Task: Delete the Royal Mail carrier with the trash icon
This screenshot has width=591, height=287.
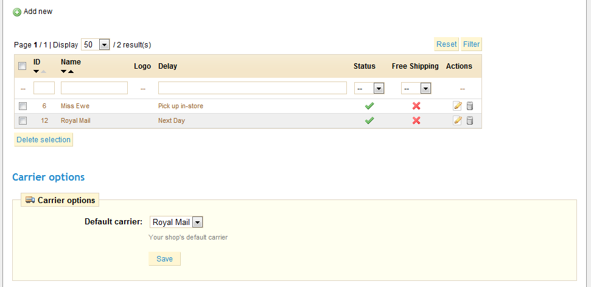Action: 469,120
